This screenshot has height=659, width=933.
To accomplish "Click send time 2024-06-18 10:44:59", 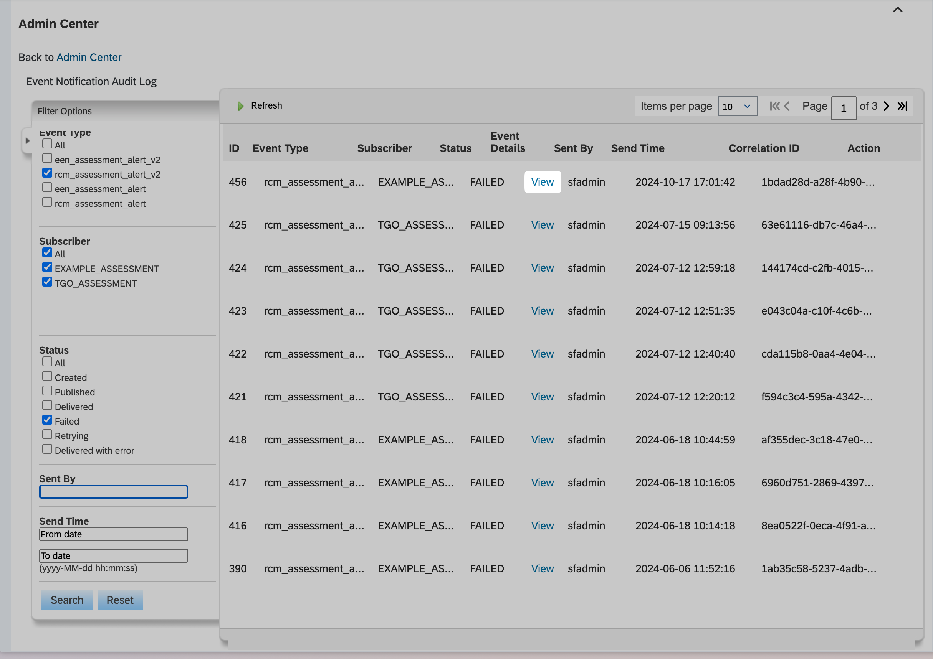I will click(x=685, y=440).
